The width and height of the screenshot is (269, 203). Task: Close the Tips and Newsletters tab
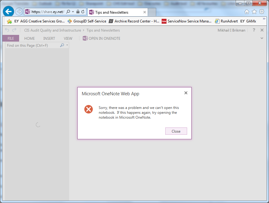tap(145, 12)
